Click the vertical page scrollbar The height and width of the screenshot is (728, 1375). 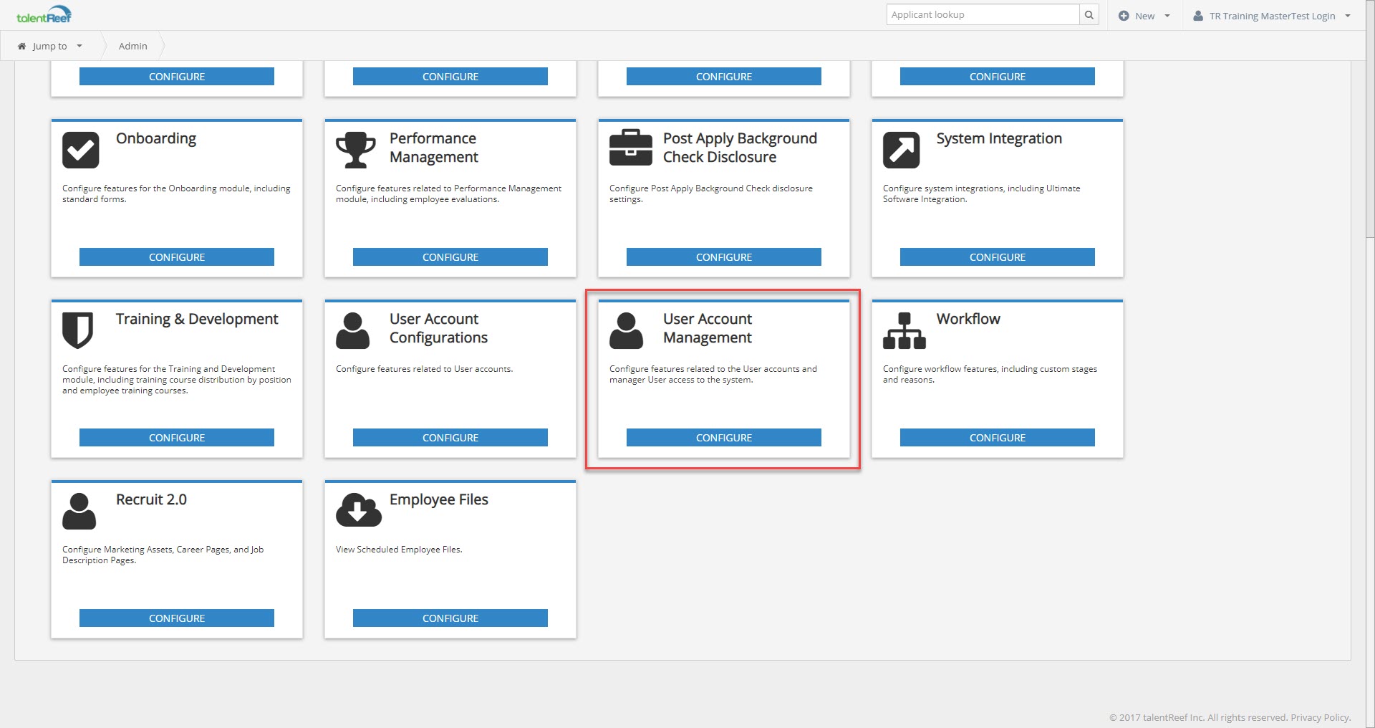[1369, 143]
